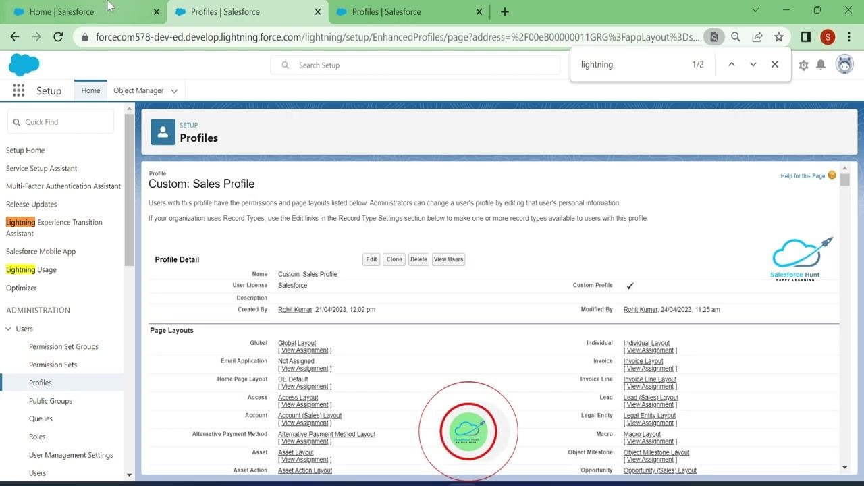Click the profile page vertical scrollbar thumb
Image resolution: width=864 pixels, height=486 pixels.
(x=845, y=180)
